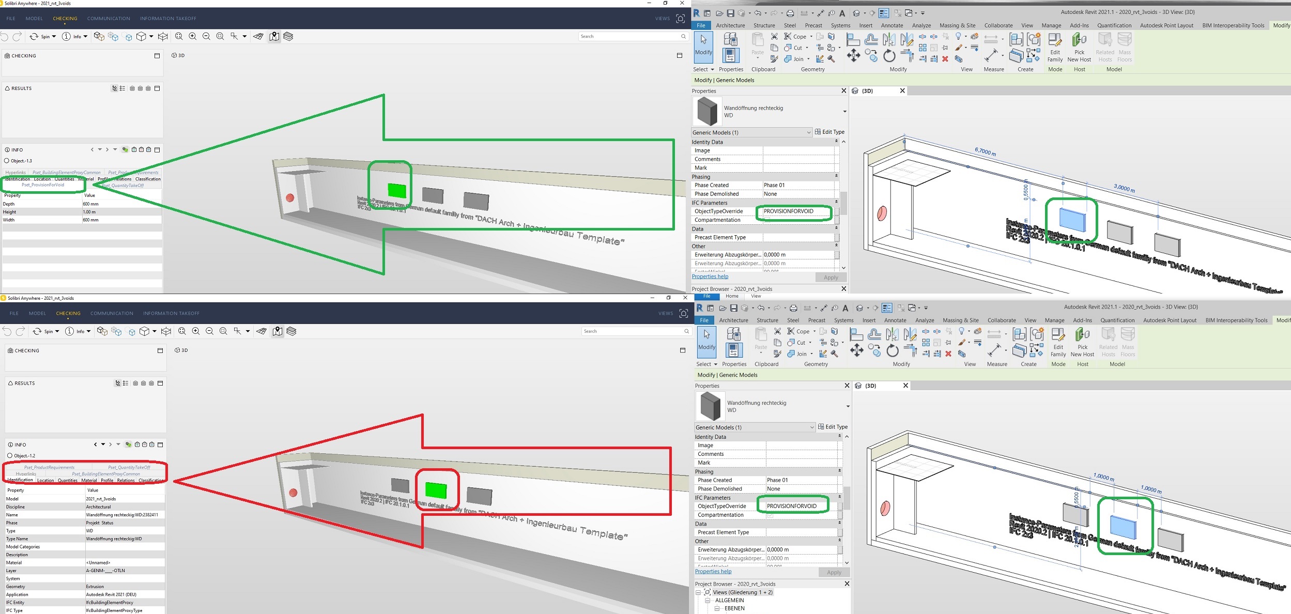Select the Move tool in lower Revit ribbon

pos(857,351)
